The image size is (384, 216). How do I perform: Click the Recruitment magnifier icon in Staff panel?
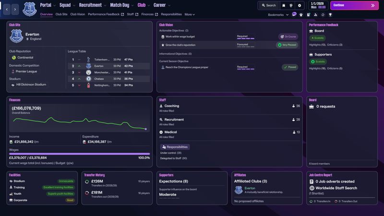tap(161, 120)
